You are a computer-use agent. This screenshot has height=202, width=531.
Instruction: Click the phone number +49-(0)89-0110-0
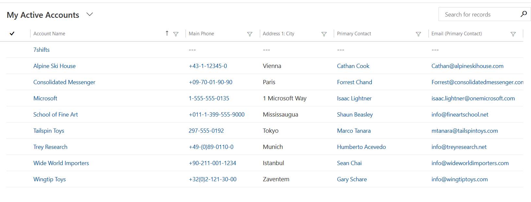211,147
